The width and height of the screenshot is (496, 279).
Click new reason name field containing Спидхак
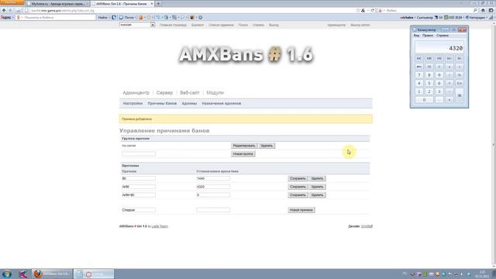pos(139,210)
